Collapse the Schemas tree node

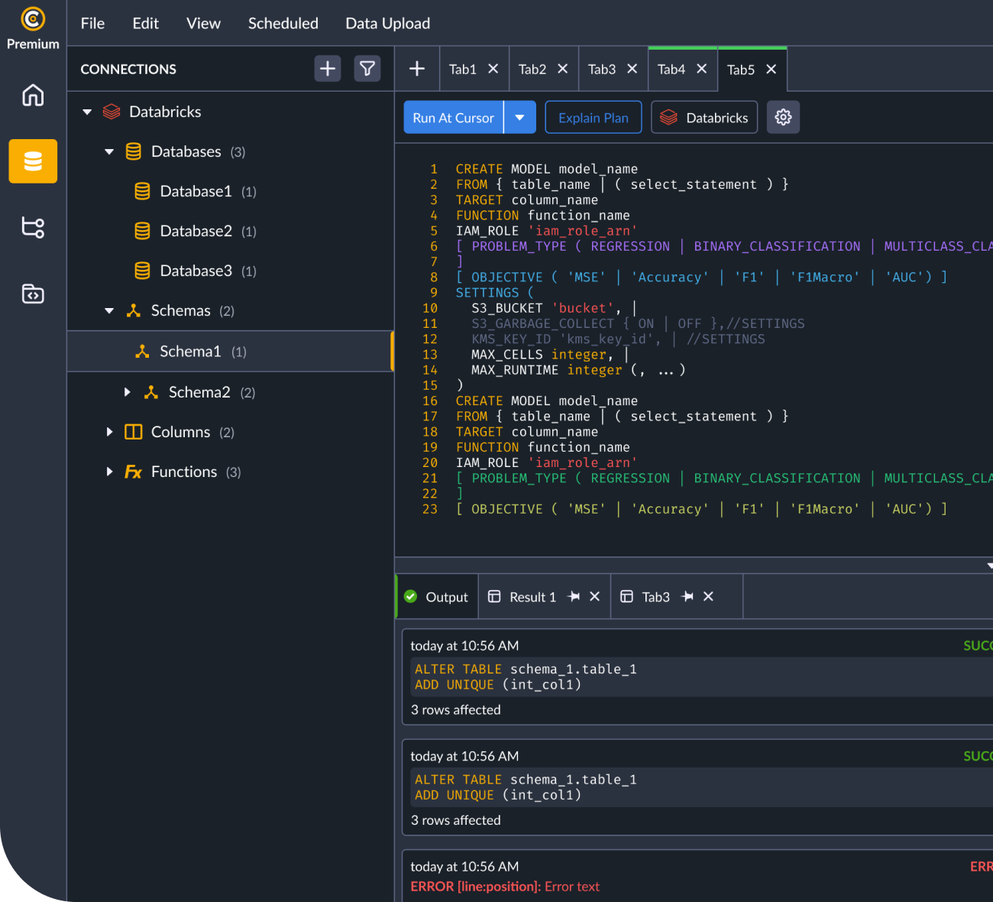[x=109, y=311]
